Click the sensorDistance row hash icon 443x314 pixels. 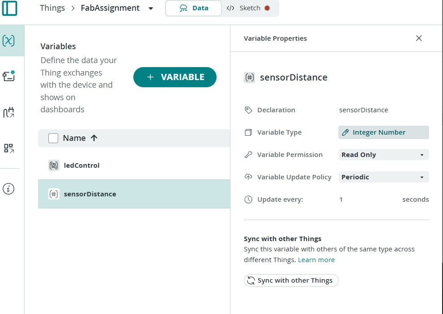54,194
